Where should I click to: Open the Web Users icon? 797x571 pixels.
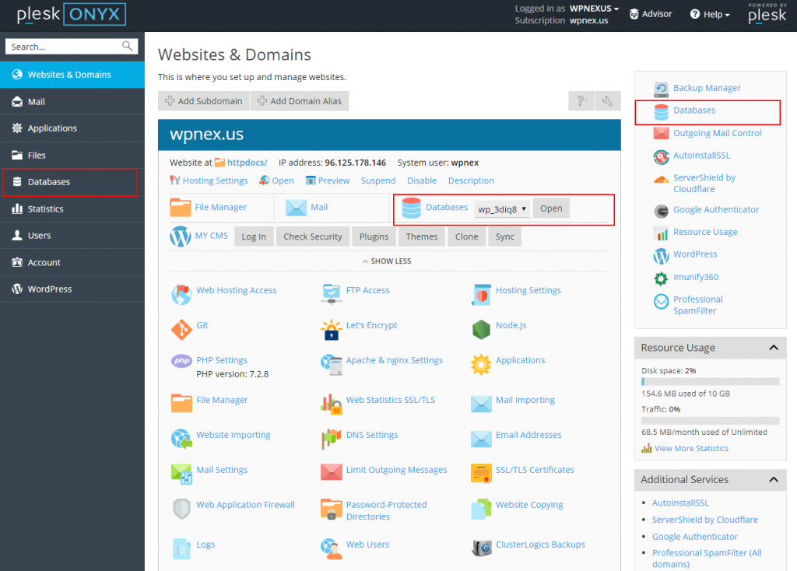click(x=331, y=548)
